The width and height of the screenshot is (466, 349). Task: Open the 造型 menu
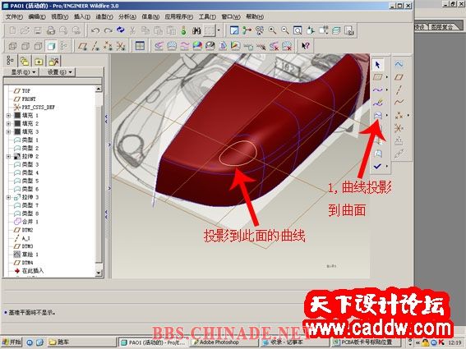[104, 16]
